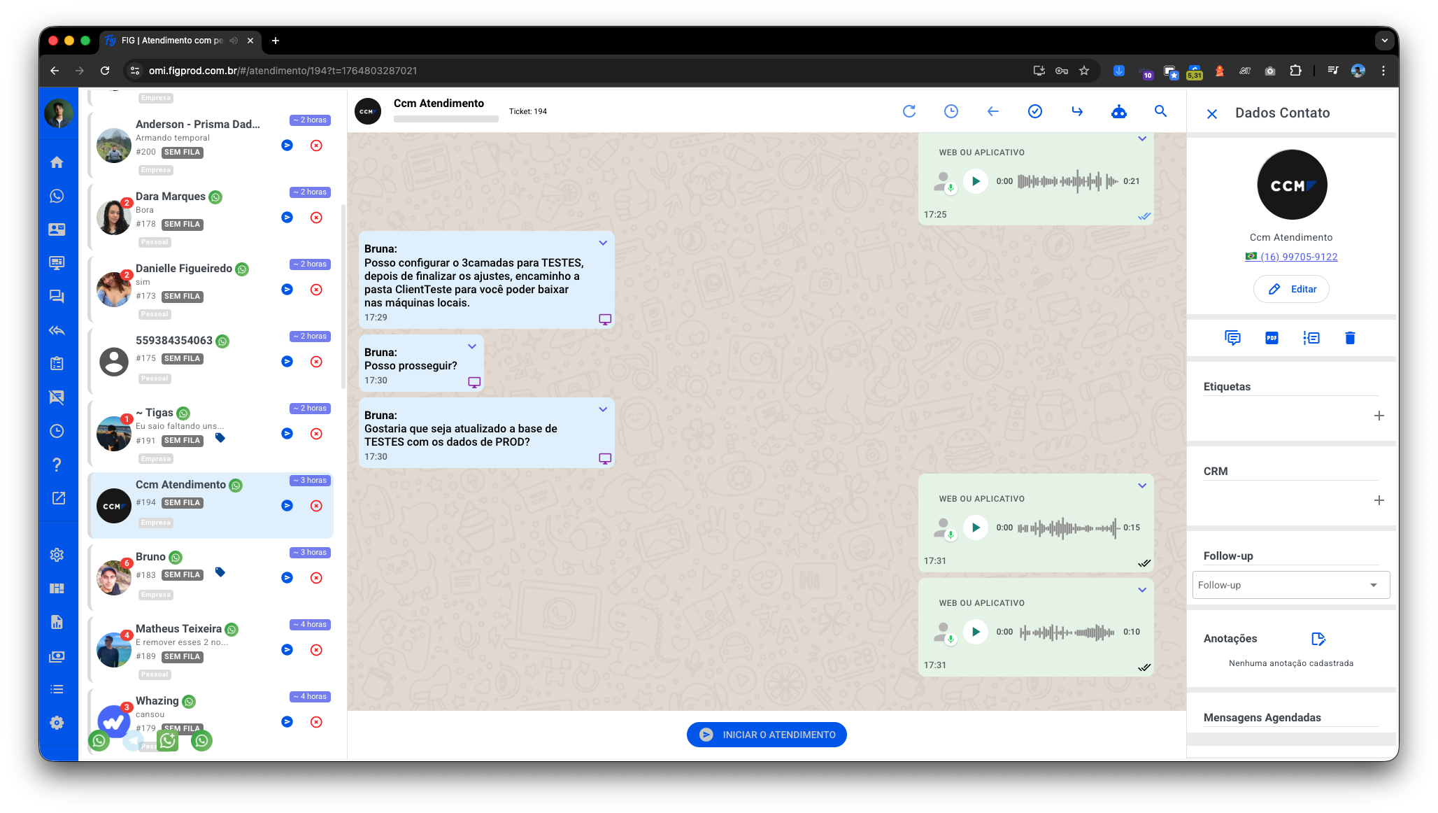This screenshot has height=813, width=1438.
Task: Click the transfer ticket arrow icon
Action: 1076,111
